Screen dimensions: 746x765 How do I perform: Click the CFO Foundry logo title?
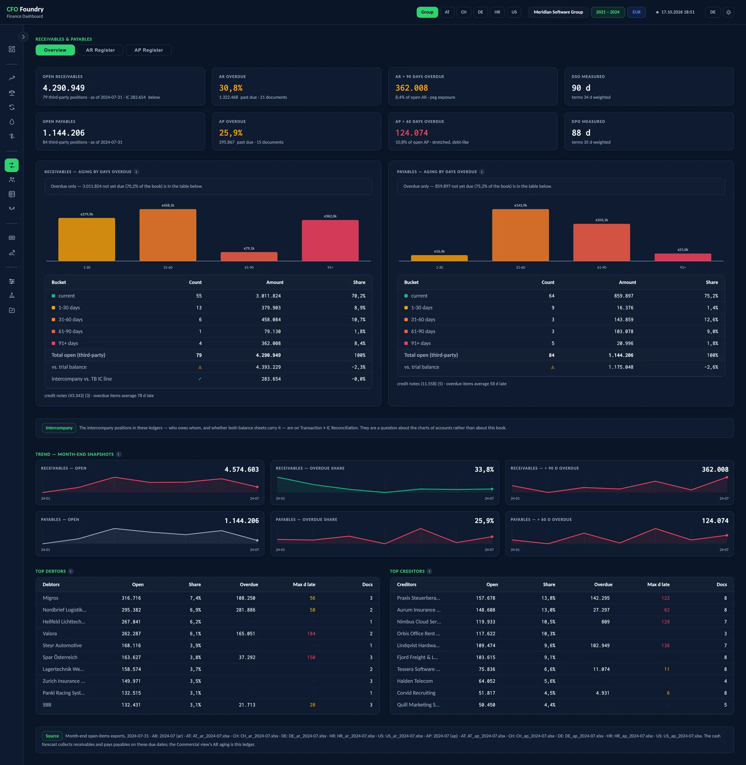tap(25, 9)
